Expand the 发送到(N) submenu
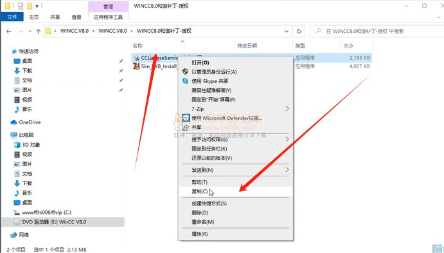 pyautogui.click(x=287, y=170)
